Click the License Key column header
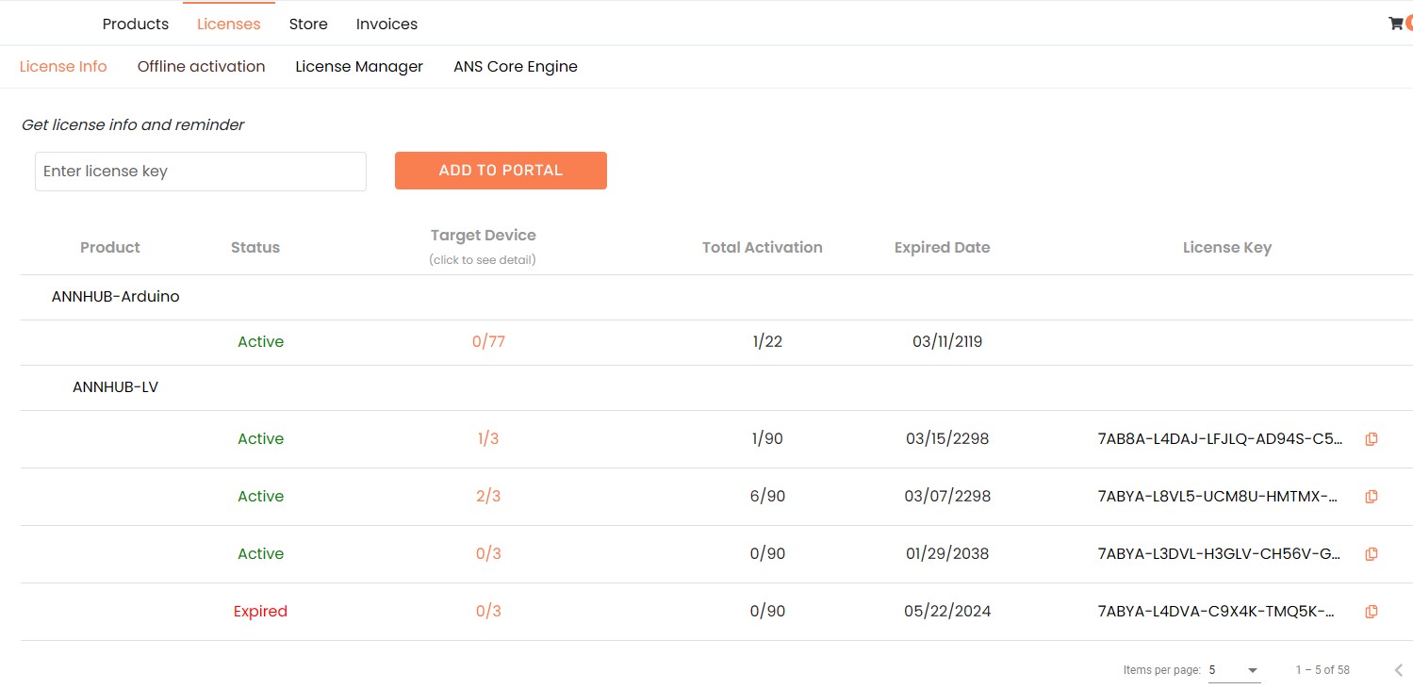The height and width of the screenshot is (689, 1413). (x=1227, y=248)
